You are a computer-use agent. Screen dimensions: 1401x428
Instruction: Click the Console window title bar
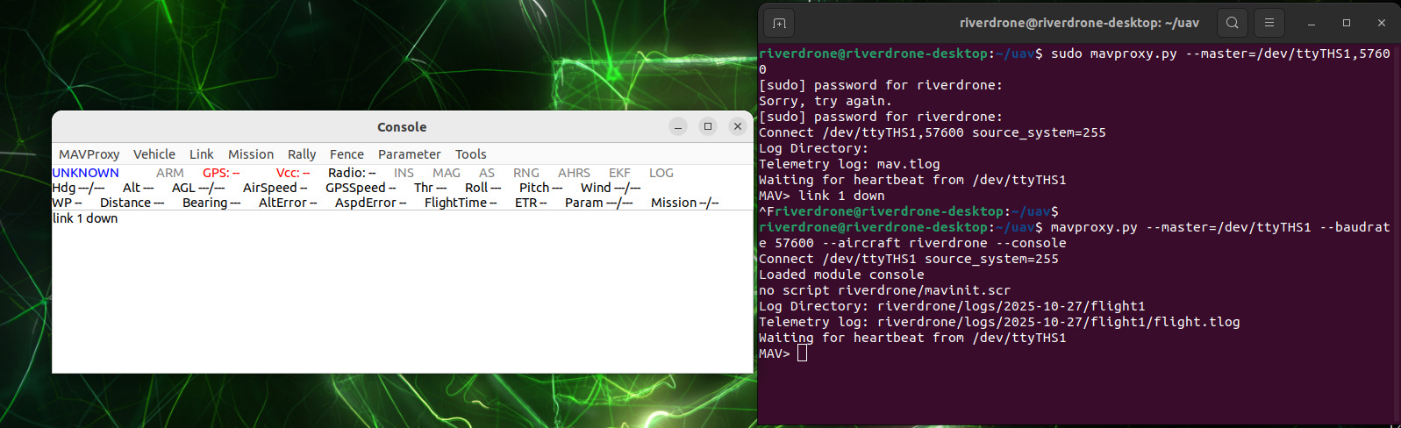tap(402, 126)
